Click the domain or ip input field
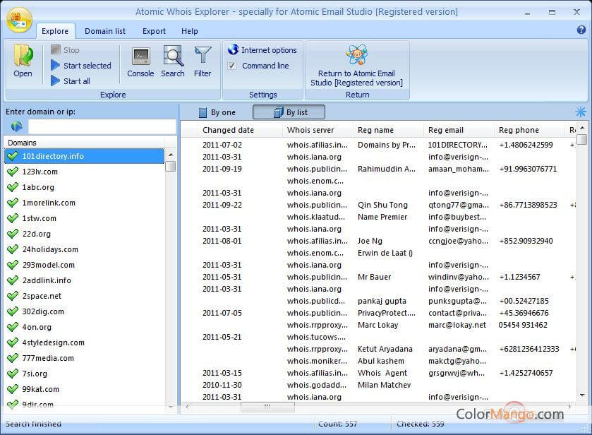This screenshot has width=592, height=435. [102, 126]
